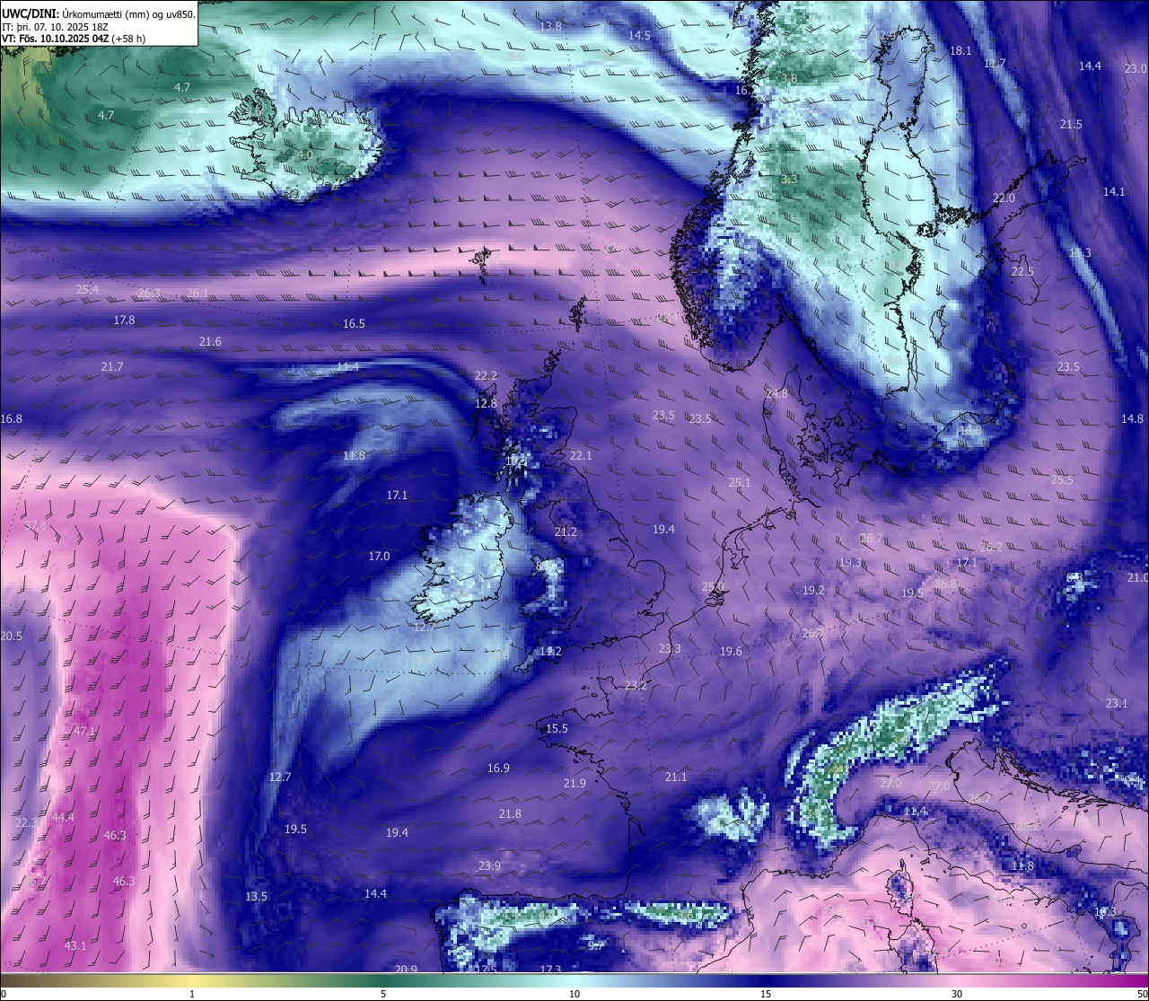Select the 23.2 value label

pos(636,685)
